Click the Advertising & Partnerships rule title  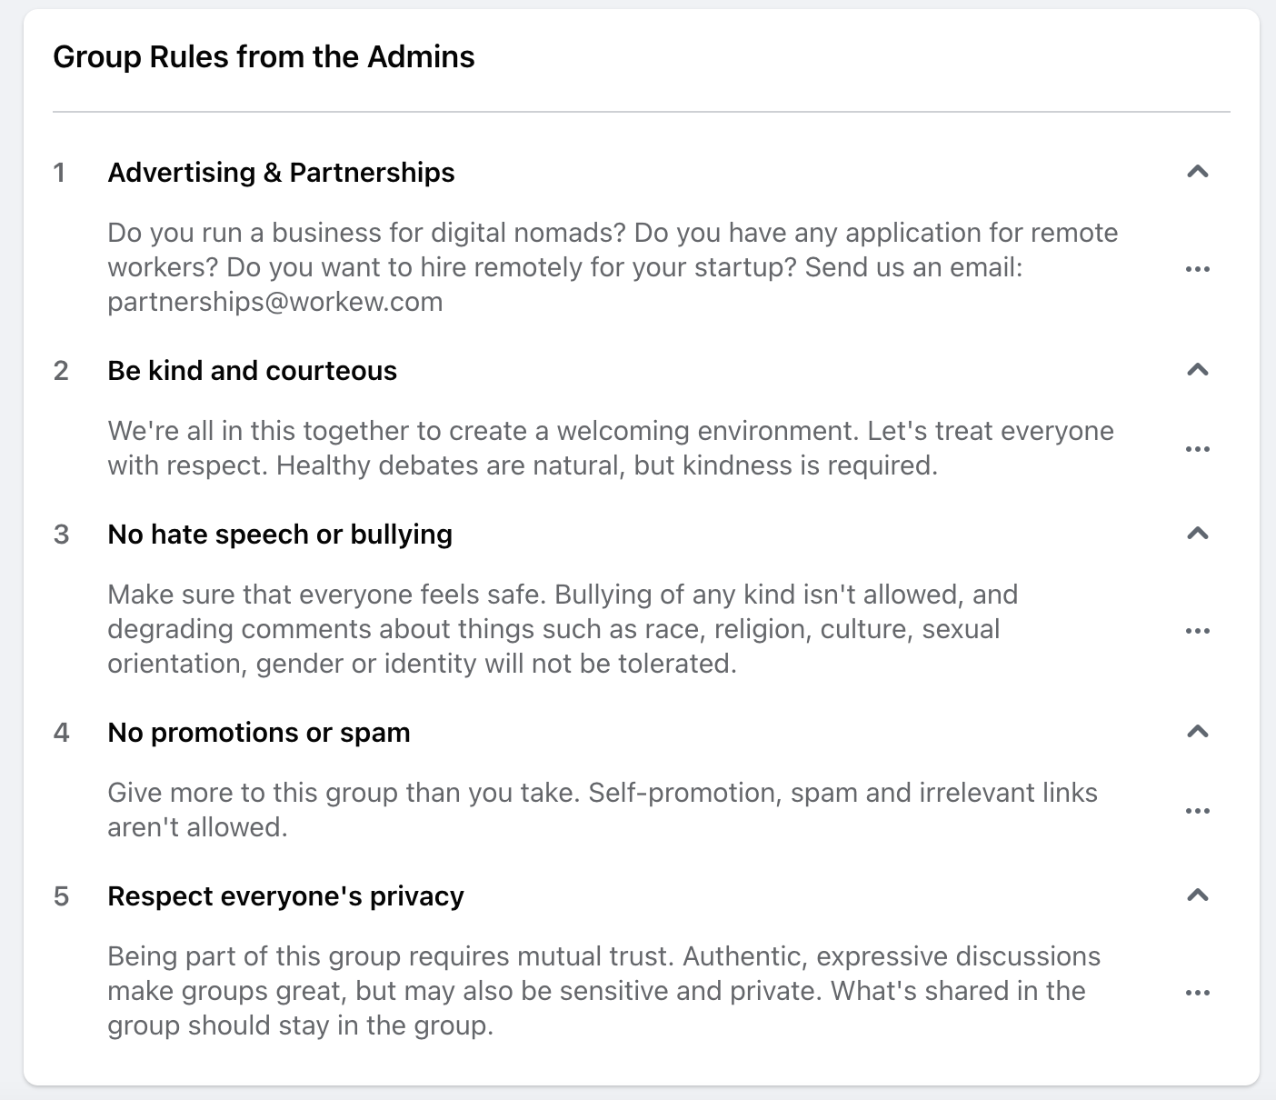281,173
